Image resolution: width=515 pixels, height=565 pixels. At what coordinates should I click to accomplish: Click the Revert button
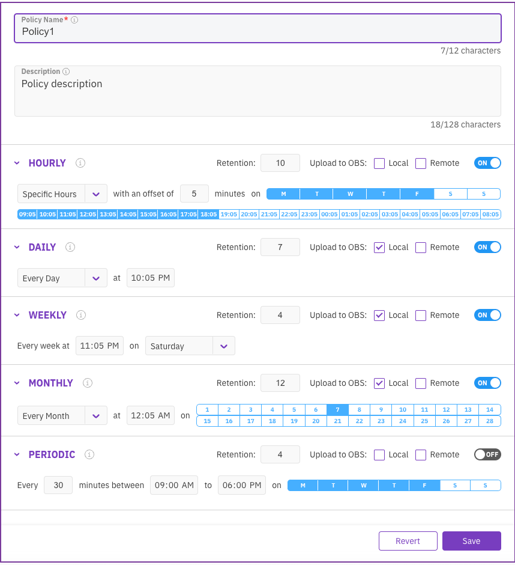tap(408, 541)
